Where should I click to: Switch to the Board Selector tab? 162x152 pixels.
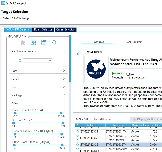43,29
